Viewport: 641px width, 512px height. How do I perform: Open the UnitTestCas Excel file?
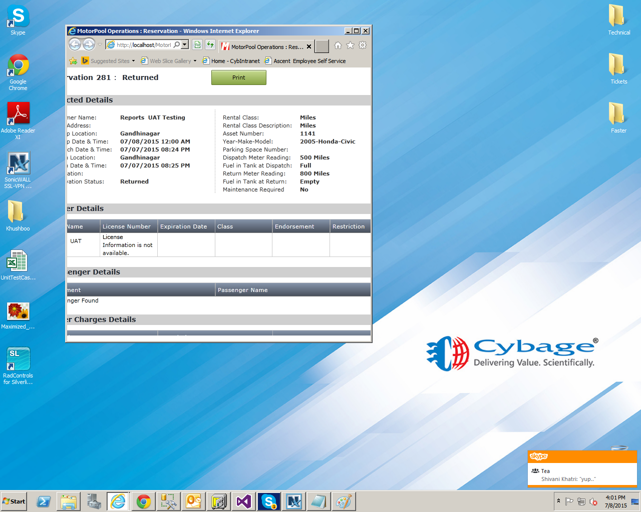18,265
